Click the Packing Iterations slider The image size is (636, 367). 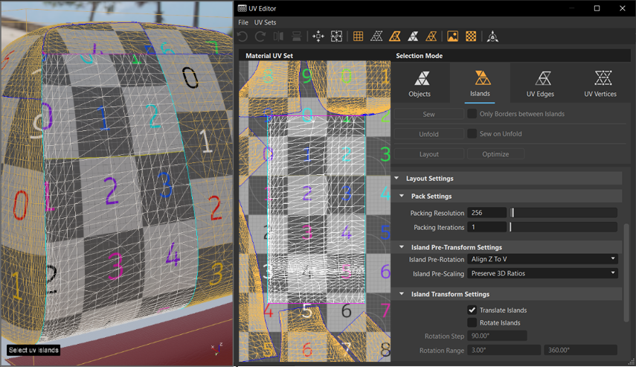[x=563, y=227]
